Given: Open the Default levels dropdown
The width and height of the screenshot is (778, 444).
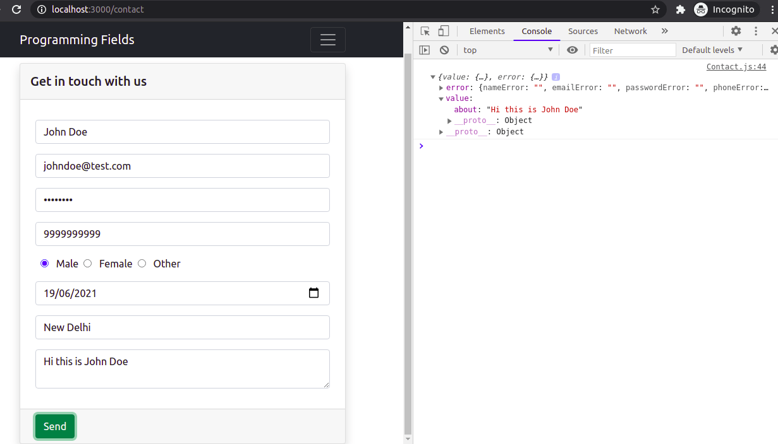Looking at the screenshot, I should pos(712,50).
